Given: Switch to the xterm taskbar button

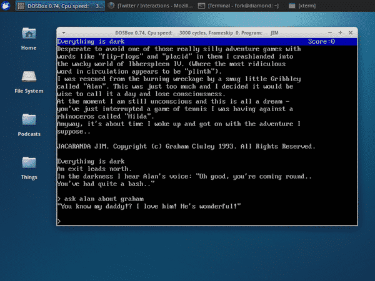Looking at the screenshot, I should (x=302, y=6).
